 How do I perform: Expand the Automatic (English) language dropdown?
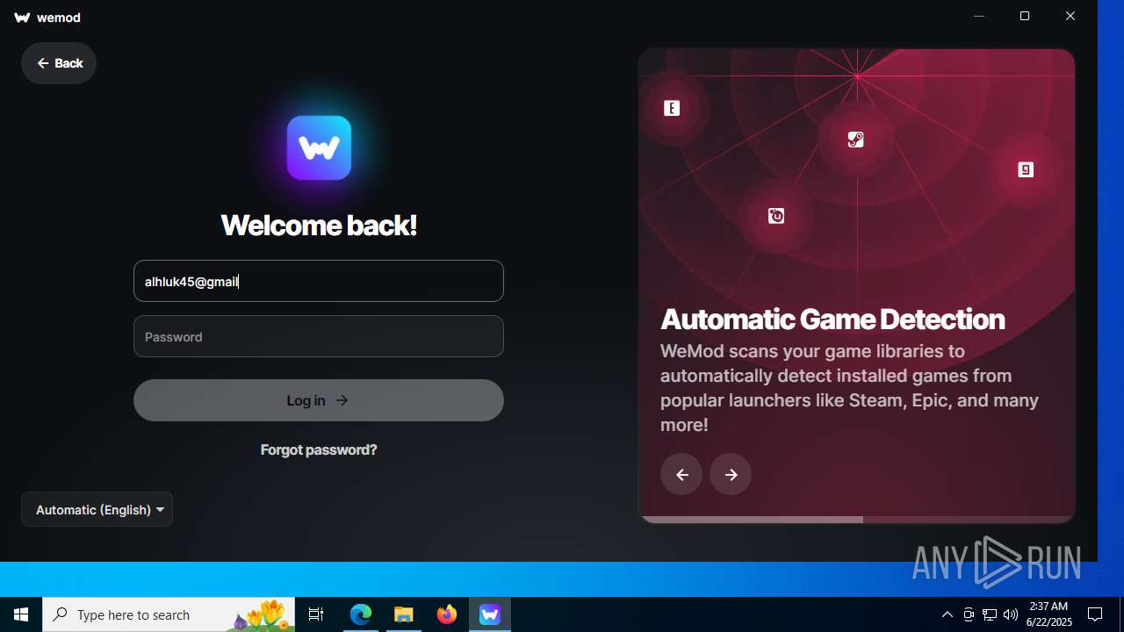pyautogui.click(x=97, y=509)
